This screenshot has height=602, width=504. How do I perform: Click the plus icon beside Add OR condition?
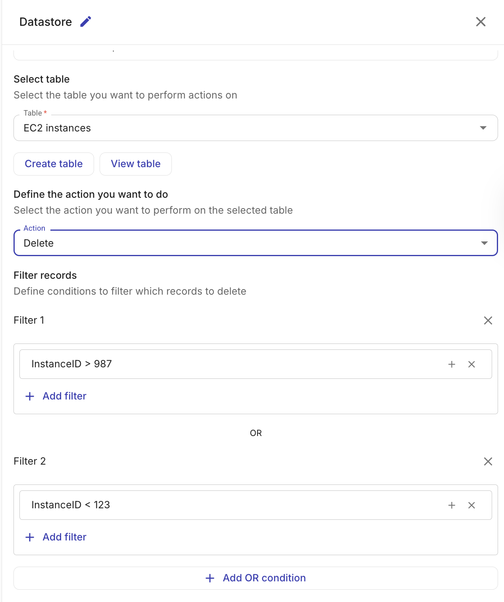tap(210, 578)
